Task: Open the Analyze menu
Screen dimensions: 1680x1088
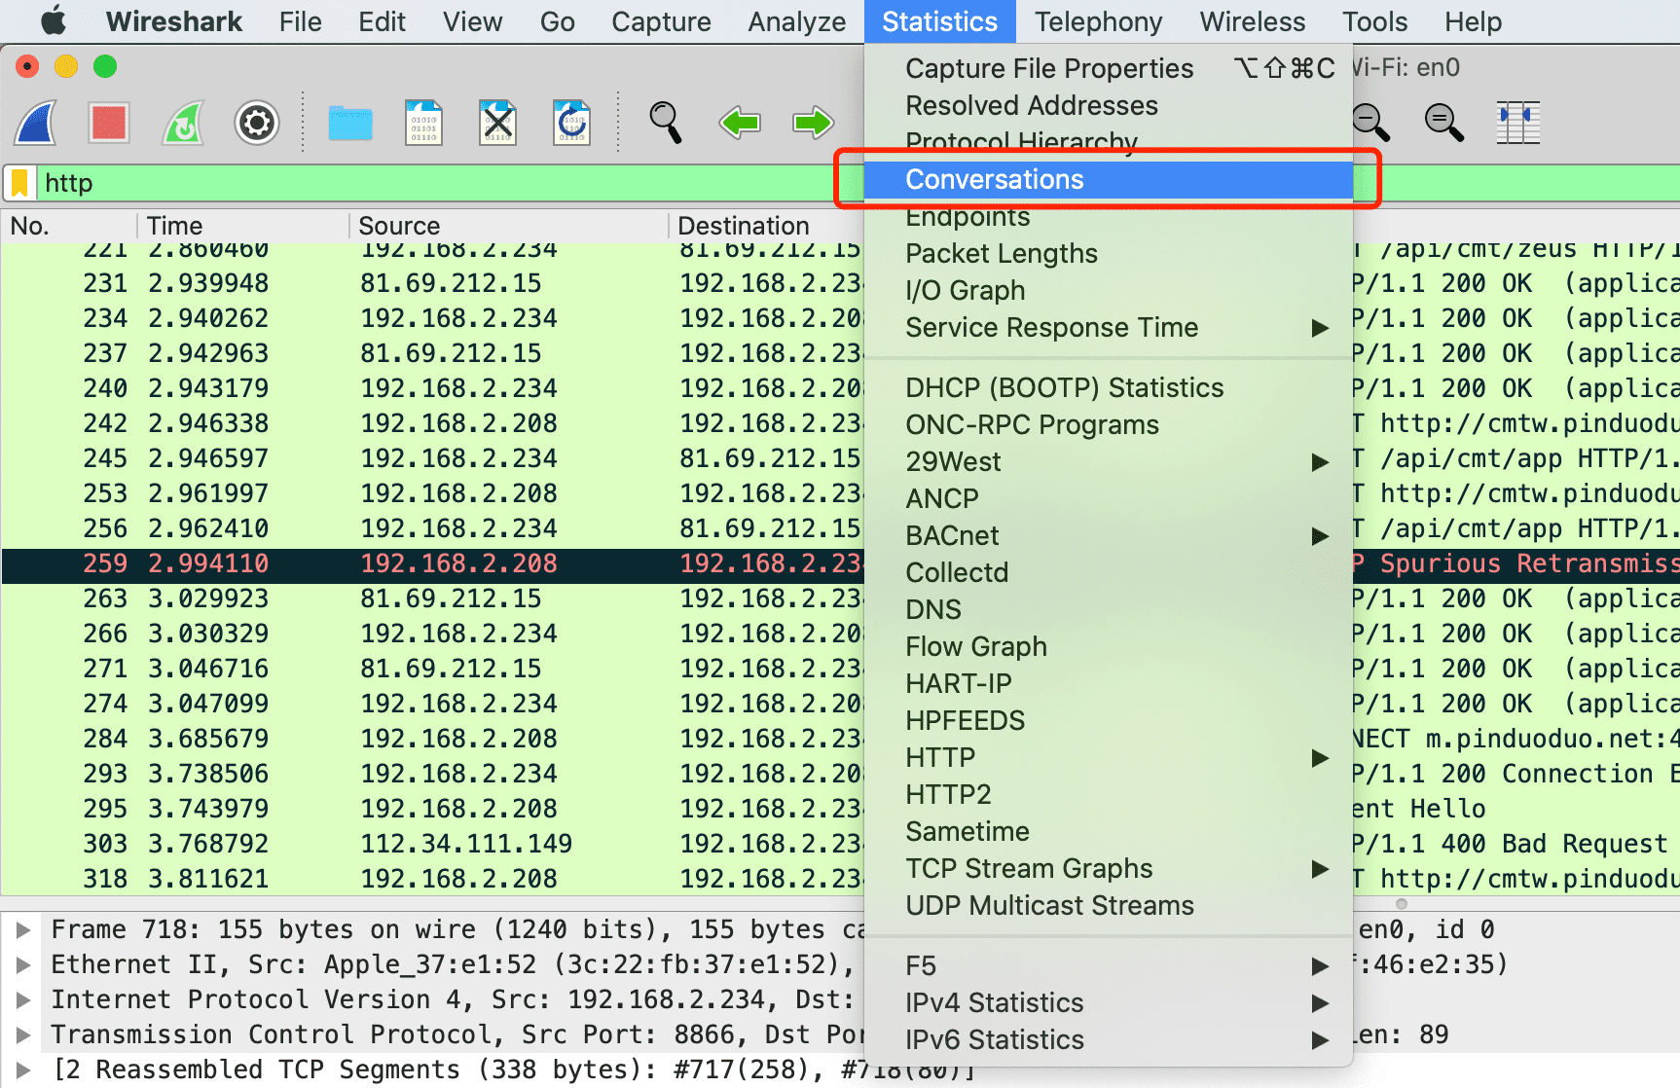Action: 796,21
